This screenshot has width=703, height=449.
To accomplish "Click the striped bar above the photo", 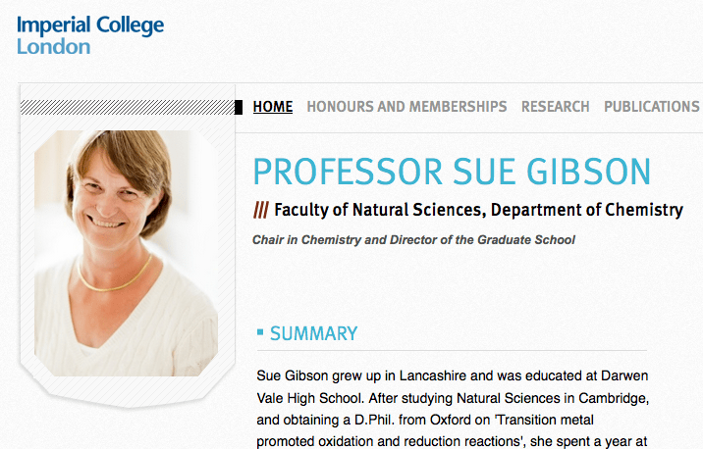I will [126, 107].
